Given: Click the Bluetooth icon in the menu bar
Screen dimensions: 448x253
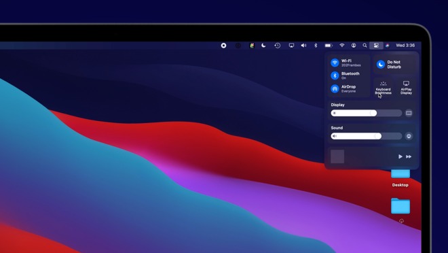Looking at the screenshot, I should click(x=316, y=46).
